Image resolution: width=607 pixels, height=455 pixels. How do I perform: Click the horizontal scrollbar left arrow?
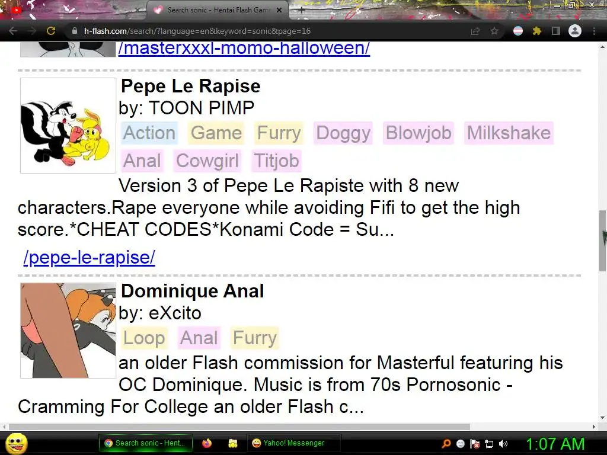click(x=4, y=427)
